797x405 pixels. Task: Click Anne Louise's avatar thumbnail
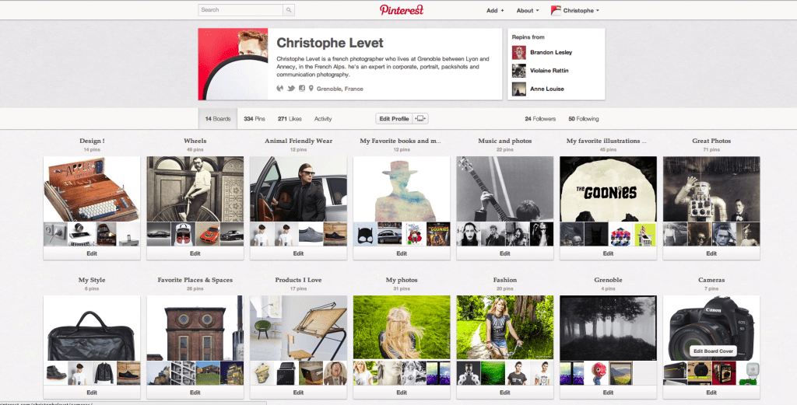(x=519, y=89)
